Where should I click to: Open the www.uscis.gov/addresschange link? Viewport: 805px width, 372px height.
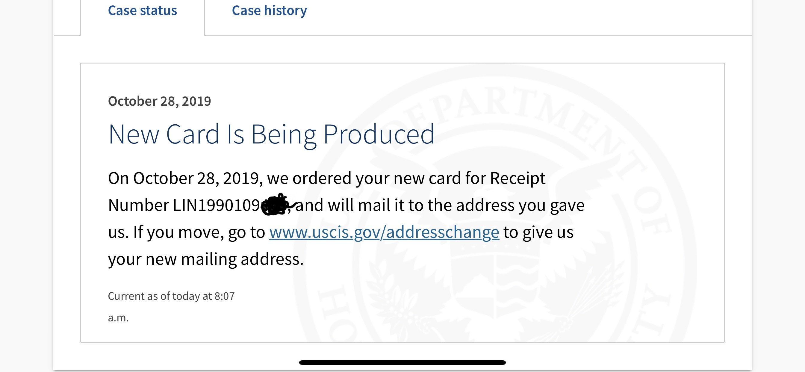384,232
